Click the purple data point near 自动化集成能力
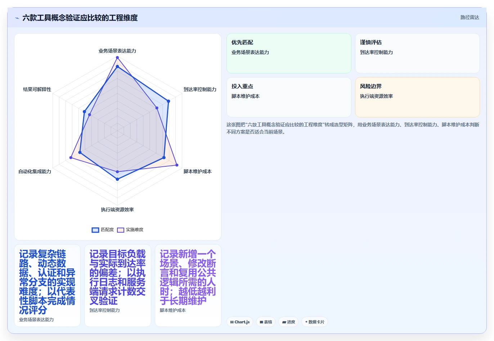This screenshot has height=341, width=494. coord(71,158)
